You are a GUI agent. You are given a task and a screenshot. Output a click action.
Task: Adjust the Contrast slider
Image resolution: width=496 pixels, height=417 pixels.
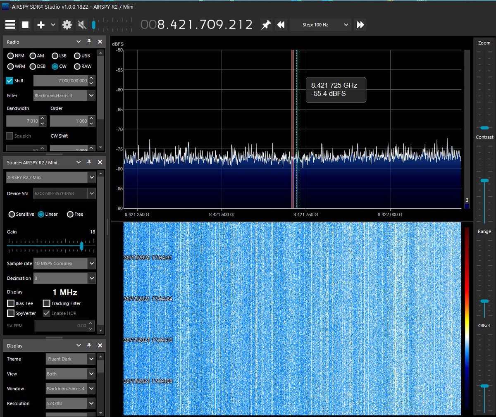484,181
